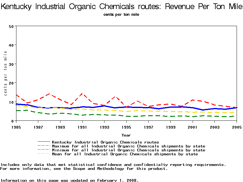This screenshot has height=182, width=243.
Task: Click the green dashed Minimum swatch in the legend
Action: pos(44,150)
